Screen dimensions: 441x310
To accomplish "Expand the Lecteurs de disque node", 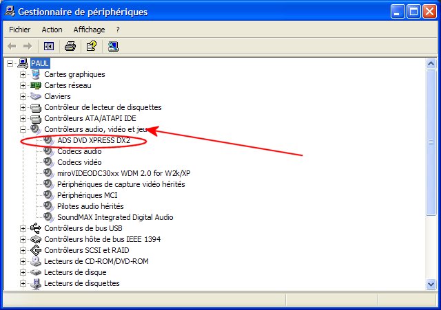I will [23, 272].
